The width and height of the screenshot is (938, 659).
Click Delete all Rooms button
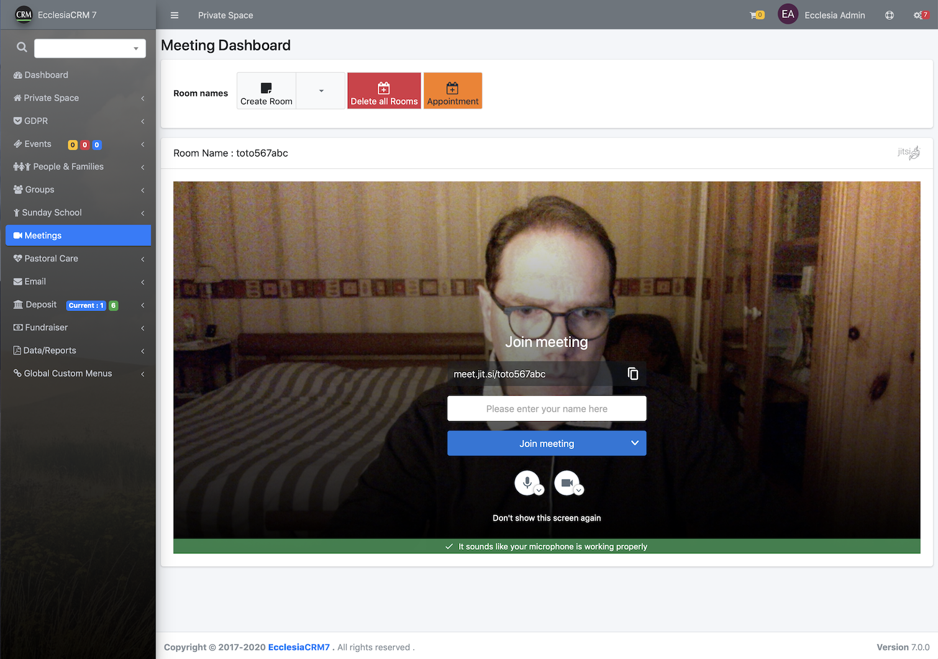[384, 91]
